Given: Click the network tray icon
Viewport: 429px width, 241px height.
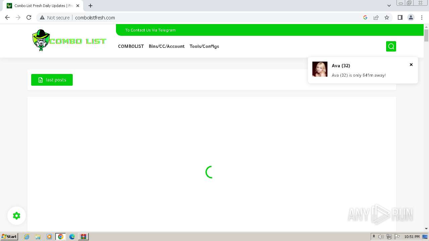Looking at the screenshot, I should [x=389, y=237].
